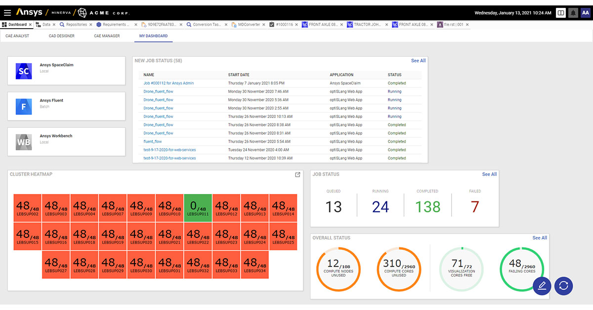Select the green LEBSUP011 heatmap node
The width and height of the screenshot is (593, 310).
pyautogui.click(x=198, y=208)
